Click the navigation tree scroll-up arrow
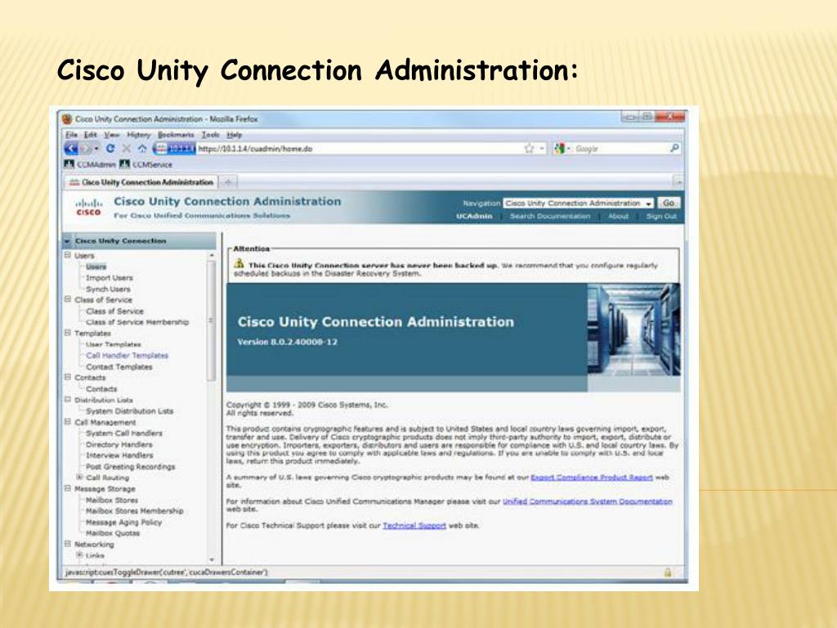Screen dimensions: 837x628 coord(212,256)
